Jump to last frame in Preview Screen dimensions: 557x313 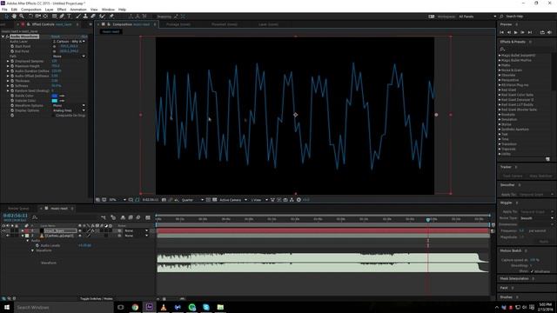pyautogui.click(x=530, y=32)
